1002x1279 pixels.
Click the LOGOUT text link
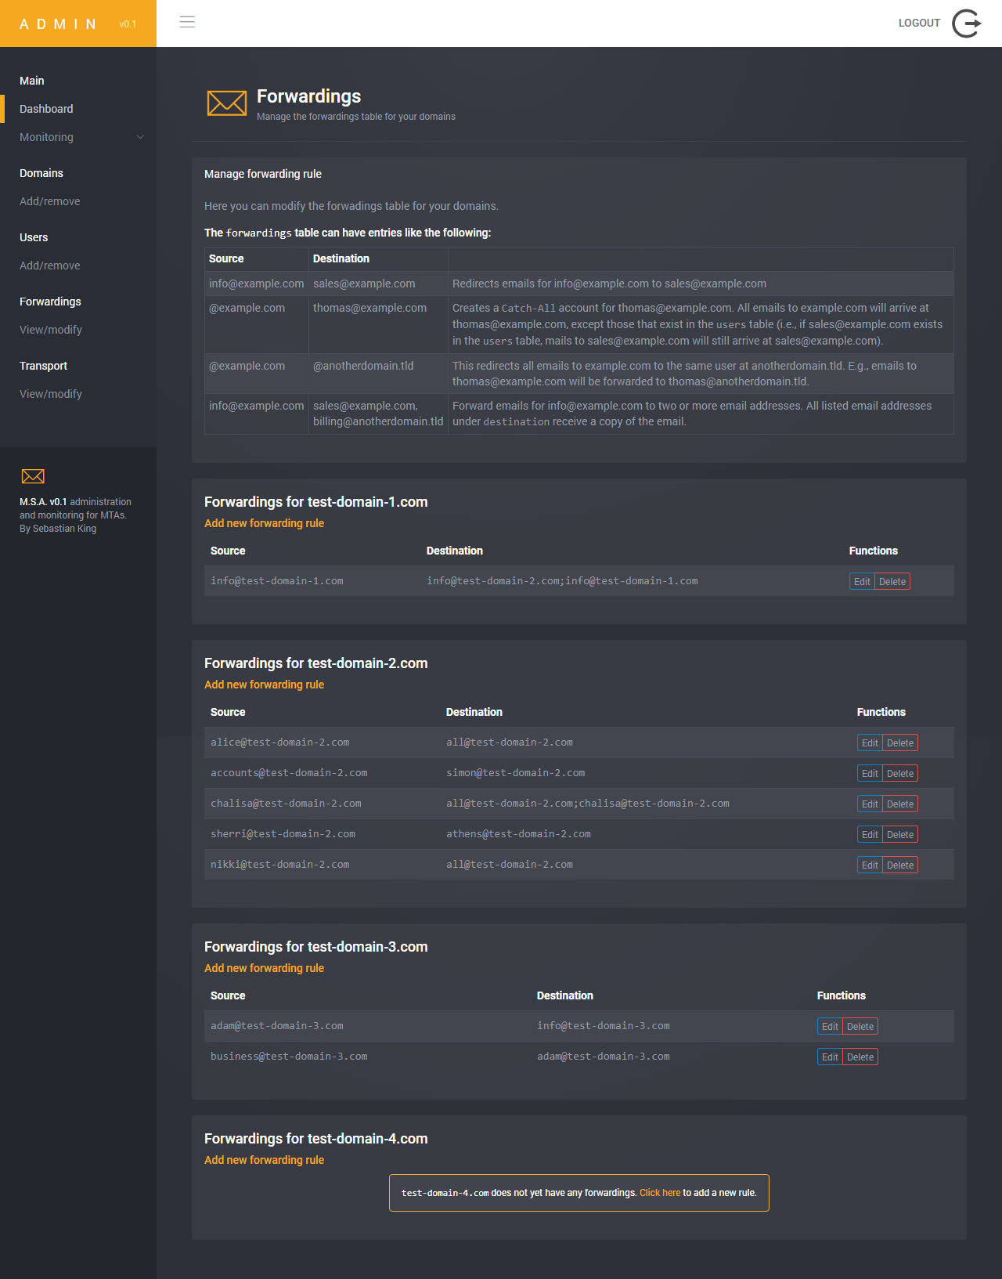[919, 23]
